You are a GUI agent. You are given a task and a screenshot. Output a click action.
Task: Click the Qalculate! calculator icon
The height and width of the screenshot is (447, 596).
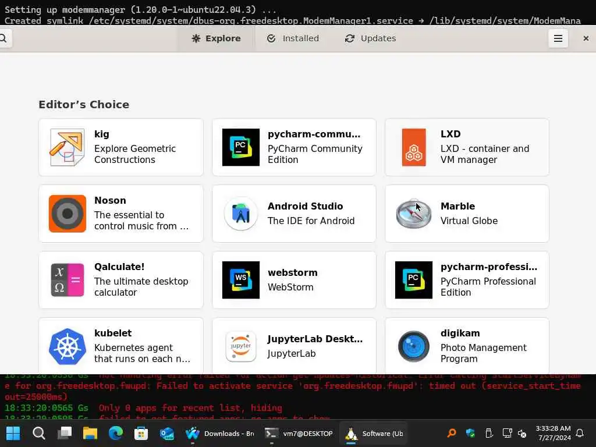pos(68,280)
